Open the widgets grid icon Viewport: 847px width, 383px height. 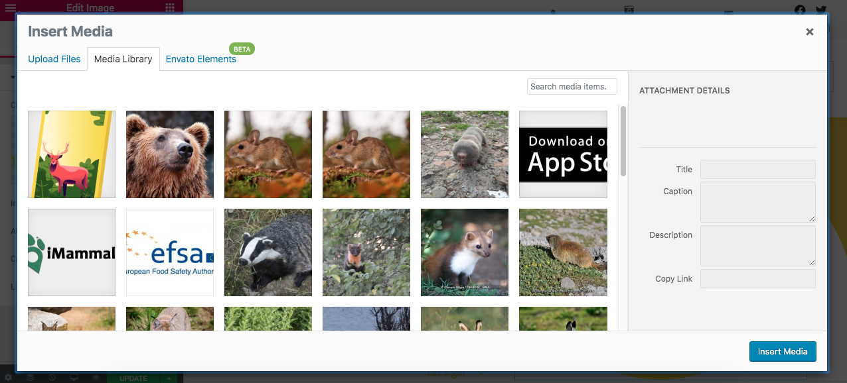pyautogui.click(x=170, y=8)
